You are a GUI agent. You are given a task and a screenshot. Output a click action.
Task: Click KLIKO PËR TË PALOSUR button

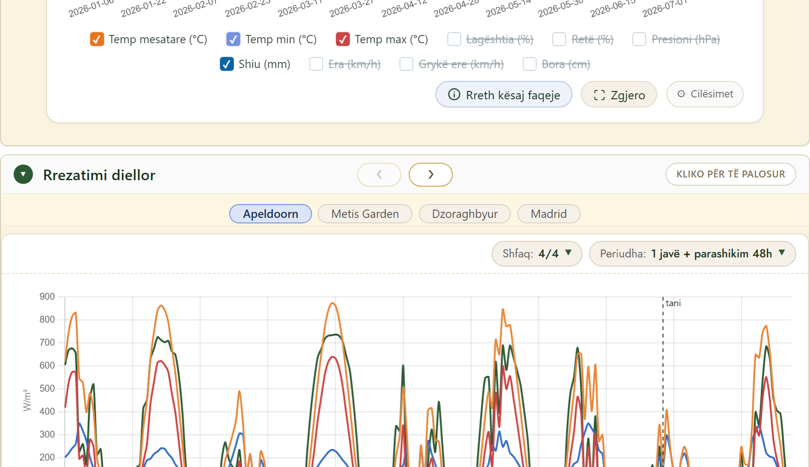pyautogui.click(x=731, y=174)
